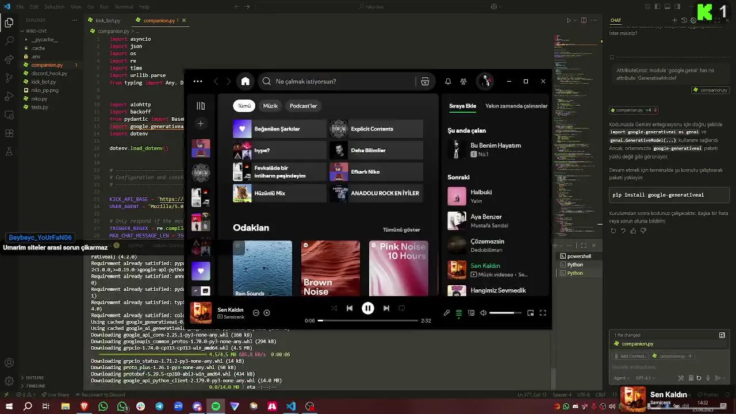Toggle repeat in Spotify player
The width and height of the screenshot is (736, 414).
402,308
